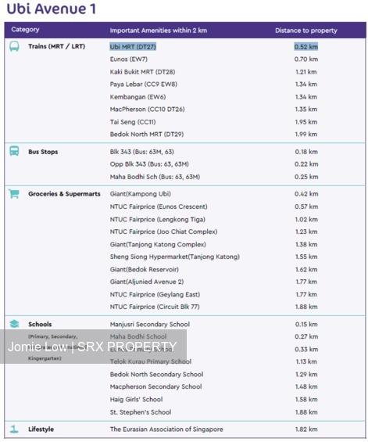Select The Eurasian Association of Singapore

(x=166, y=429)
